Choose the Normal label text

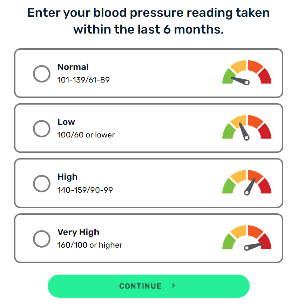click(73, 67)
